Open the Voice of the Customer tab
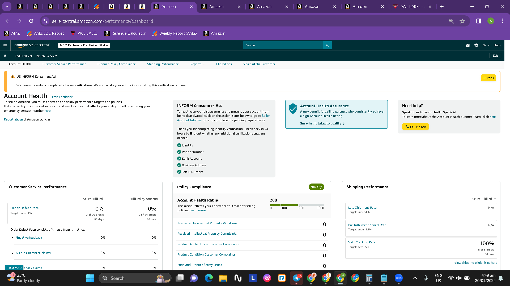Screen dimensions: 510x286 click(259, 64)
